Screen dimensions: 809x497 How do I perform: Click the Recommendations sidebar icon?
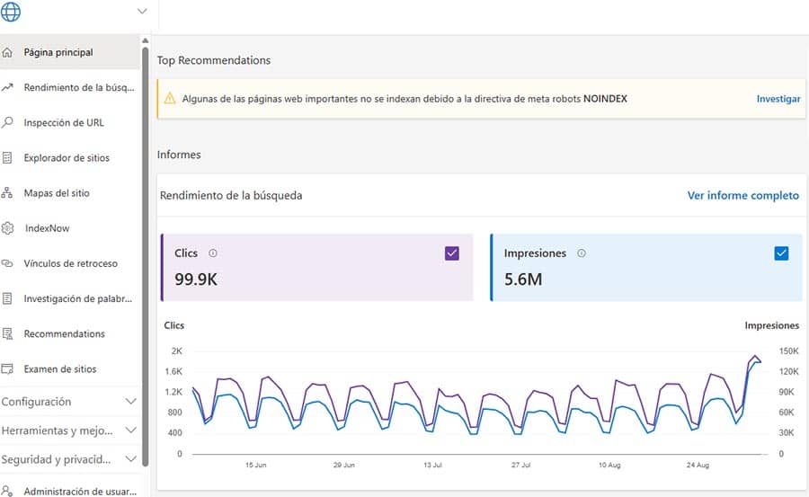pyautogui.click(x=7, y=334)
